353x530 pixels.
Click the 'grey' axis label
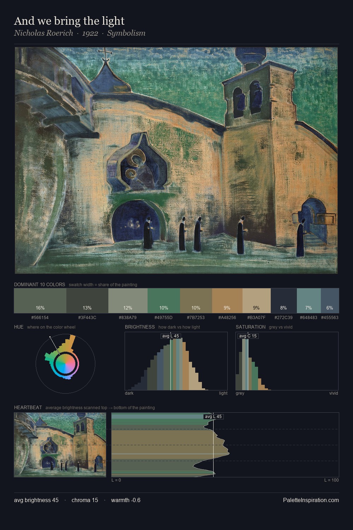pos(240,393)
